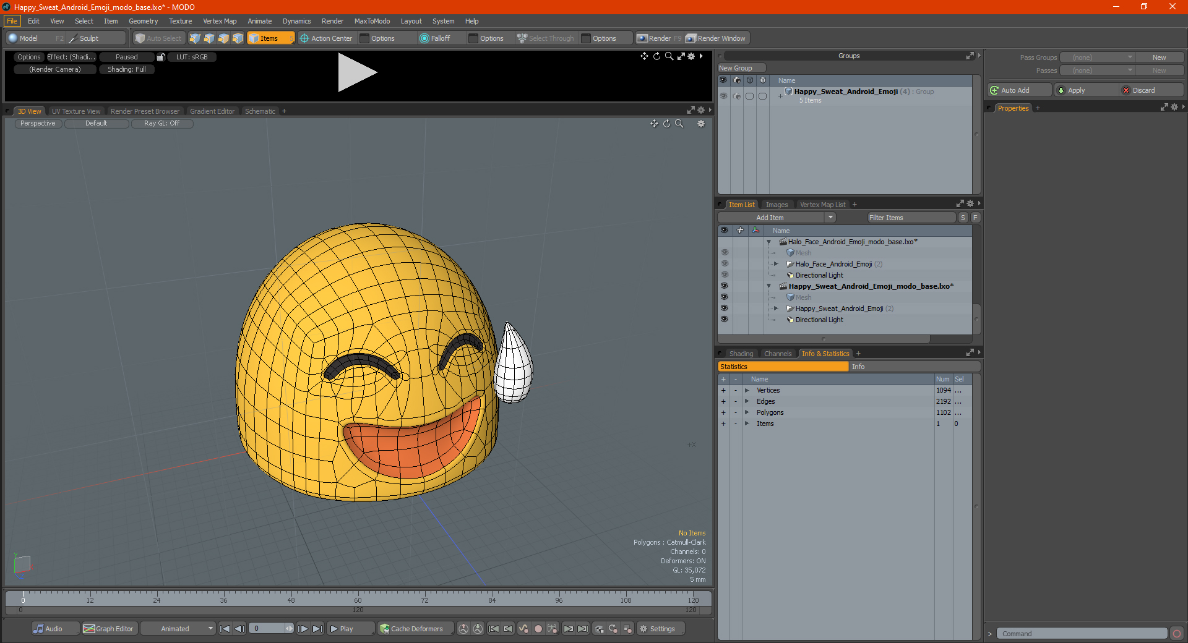Image resolution: width=1188 pixels, height=643 pixels.
Task: Toggle the preview lock icon
Action: click(161, 57)
